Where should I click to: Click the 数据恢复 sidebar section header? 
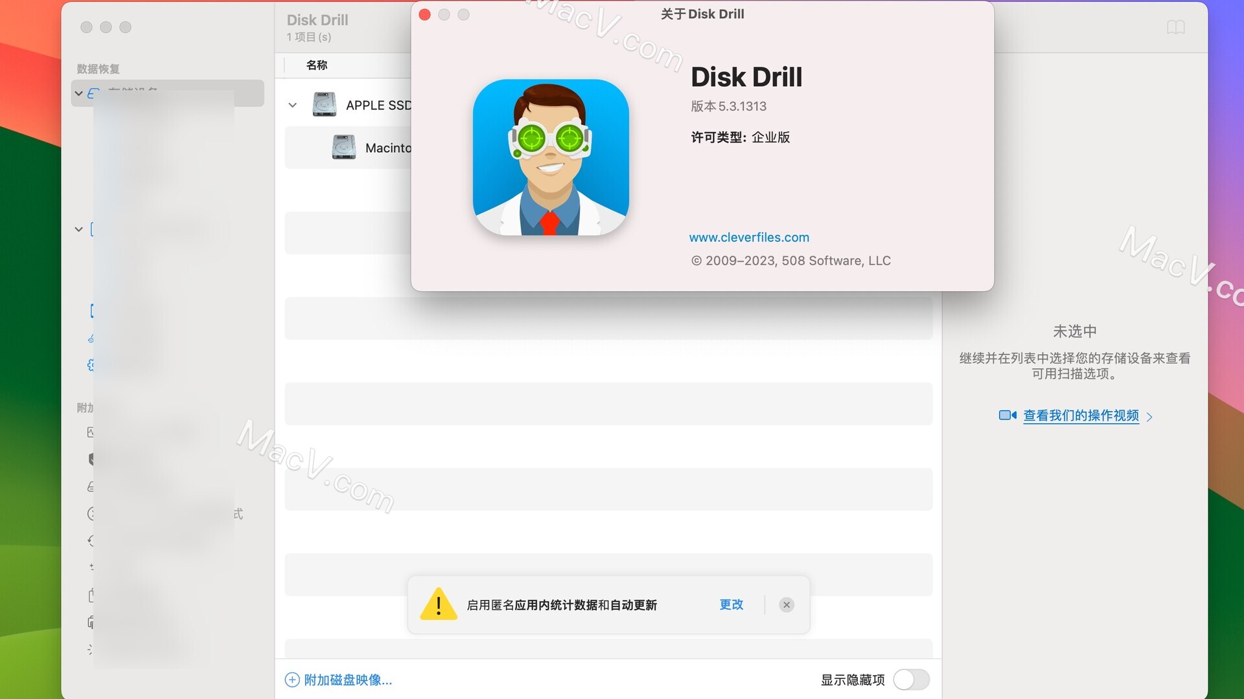click(x=98, y=69)
